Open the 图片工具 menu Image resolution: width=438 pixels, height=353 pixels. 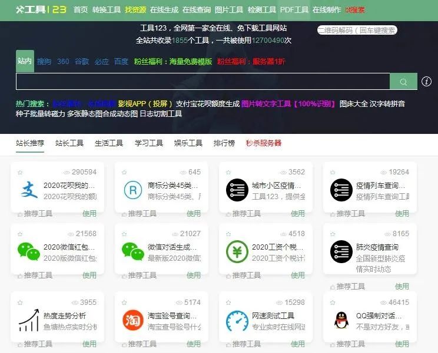tap(229, 10)
